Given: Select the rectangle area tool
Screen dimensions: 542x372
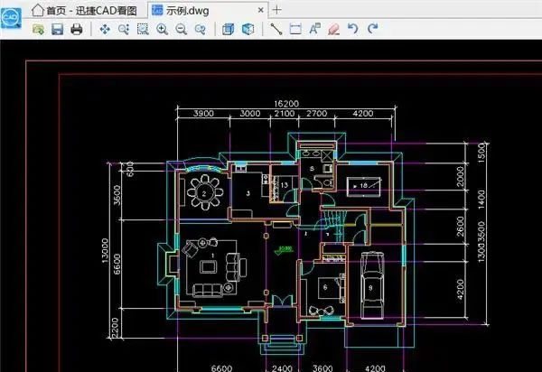Looking at the screenshot, I should (295, 30).
